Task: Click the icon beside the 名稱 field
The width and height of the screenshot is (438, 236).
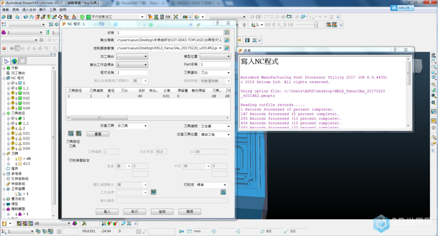Action: click(x=227, y=33)
